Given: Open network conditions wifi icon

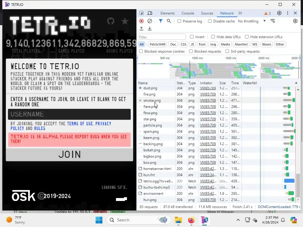Looking at the screenshot, I should coord(273,21).
